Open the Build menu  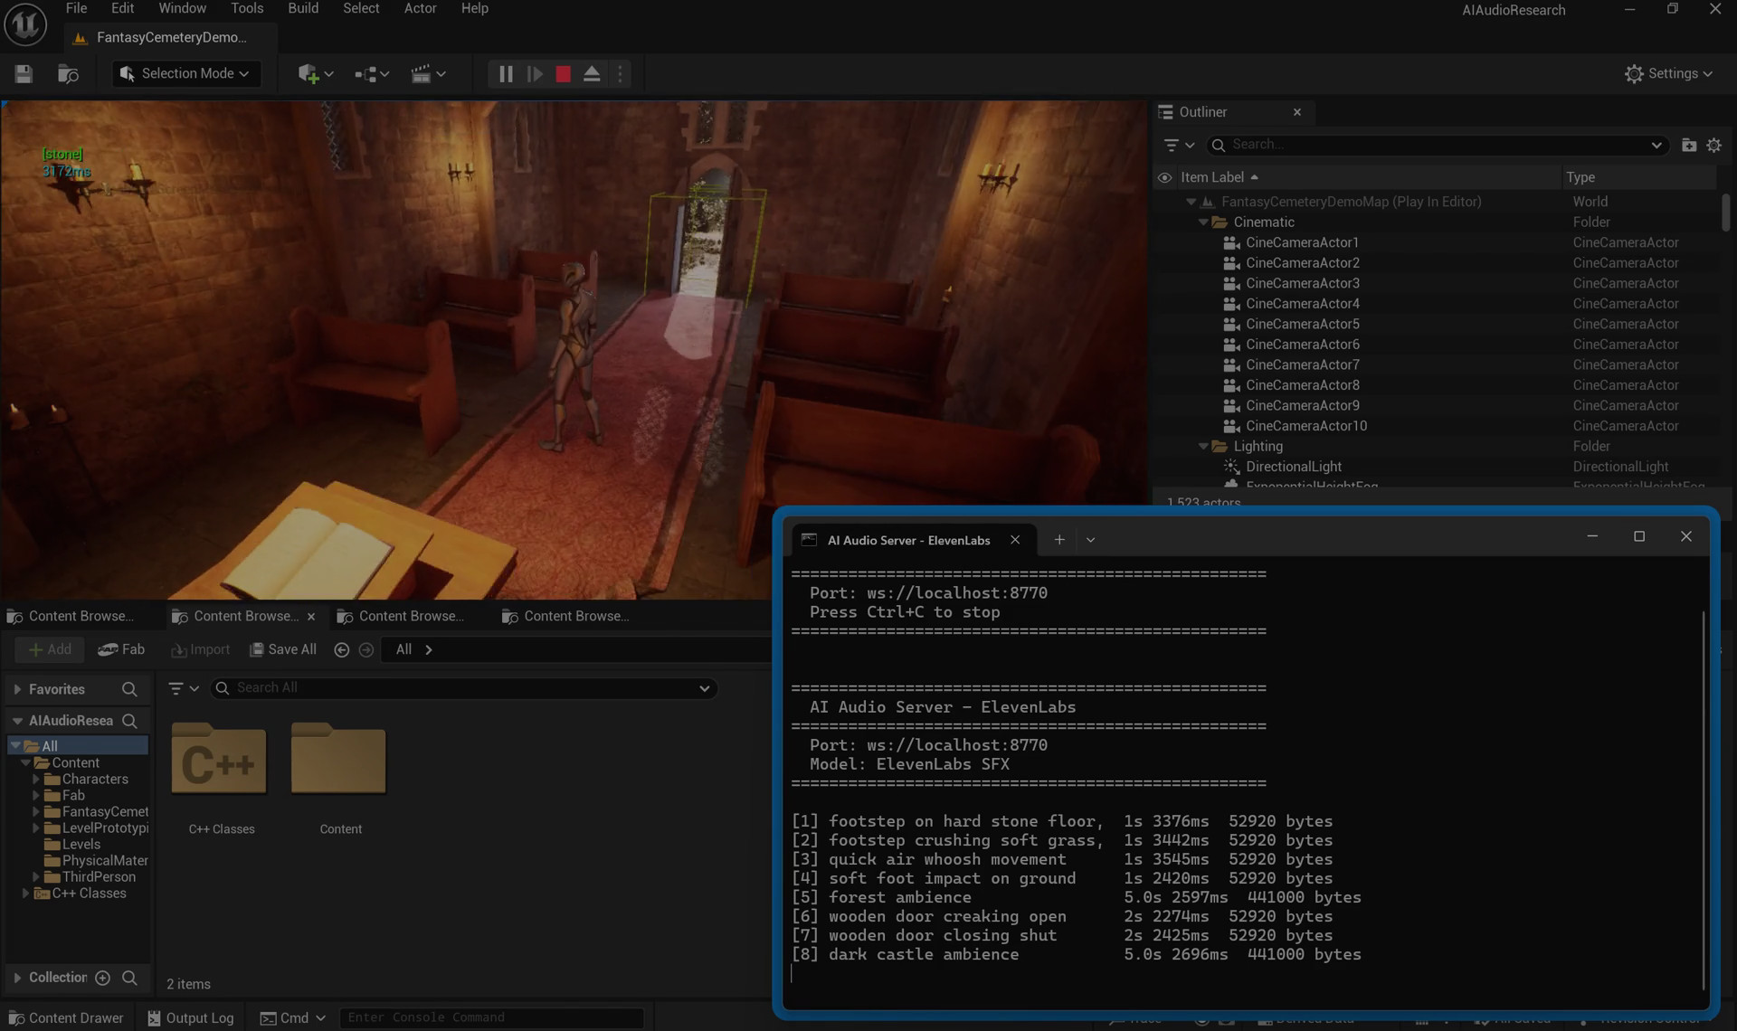pos(303,8)
